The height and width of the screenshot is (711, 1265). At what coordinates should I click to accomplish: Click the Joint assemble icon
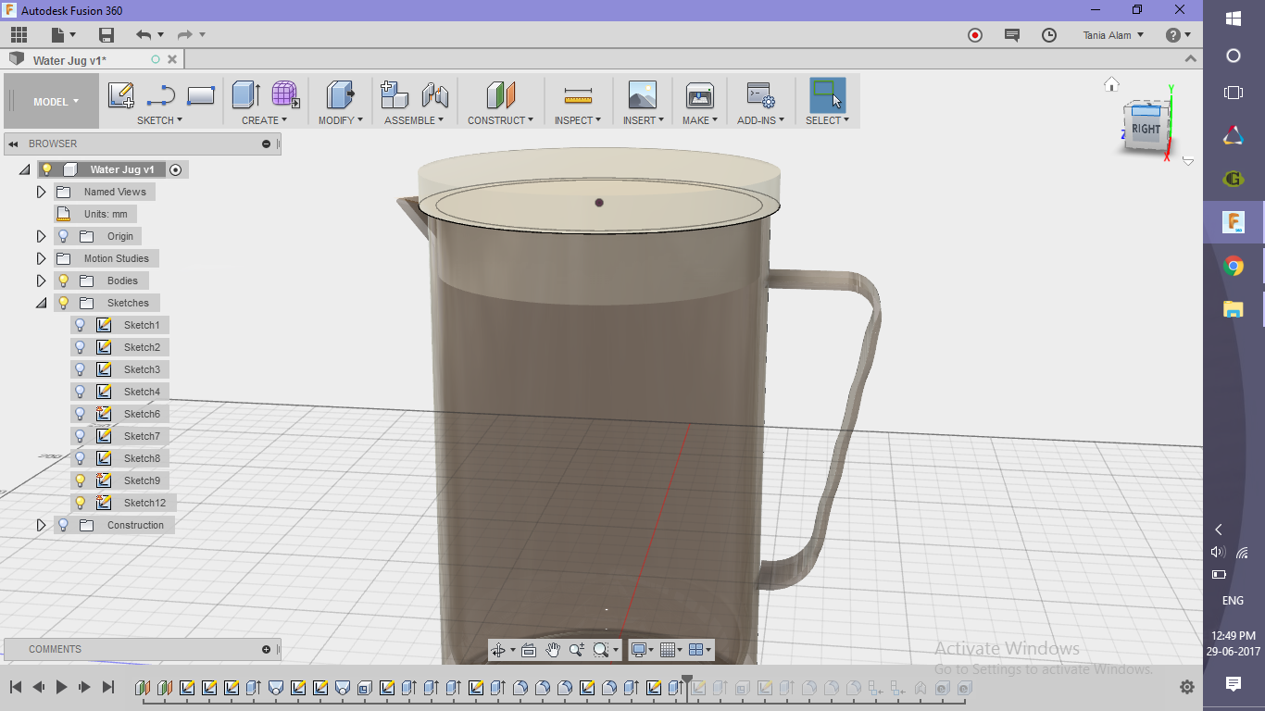(434, 95)
